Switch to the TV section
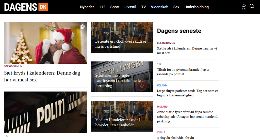 [143, 7]
